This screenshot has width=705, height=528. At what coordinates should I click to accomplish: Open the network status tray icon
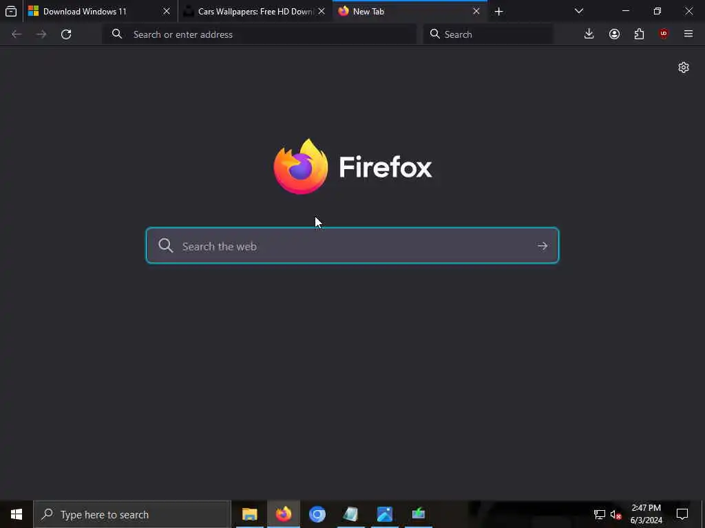coord(600,514)
